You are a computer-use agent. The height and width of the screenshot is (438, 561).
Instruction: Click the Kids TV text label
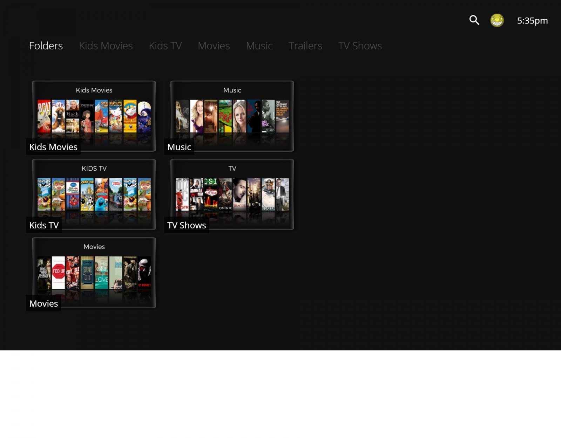tap(43, 225)
